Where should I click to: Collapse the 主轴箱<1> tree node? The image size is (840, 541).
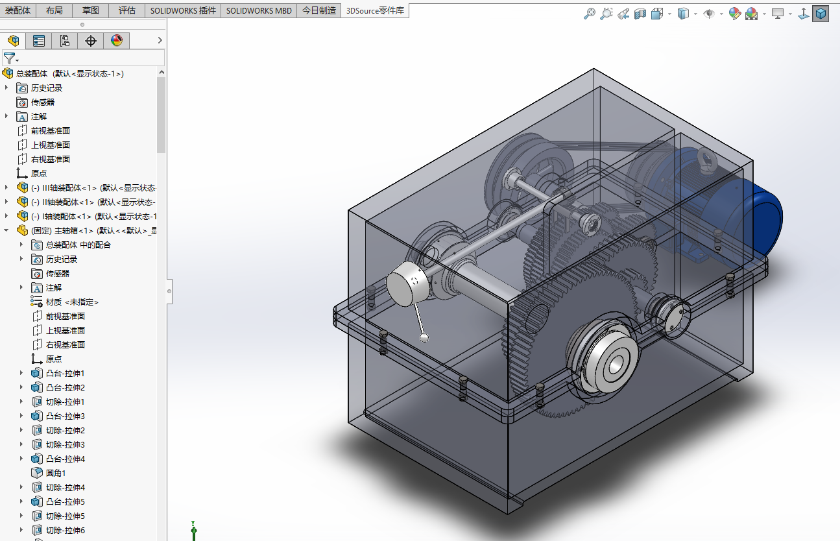click(x=7, y=230)
